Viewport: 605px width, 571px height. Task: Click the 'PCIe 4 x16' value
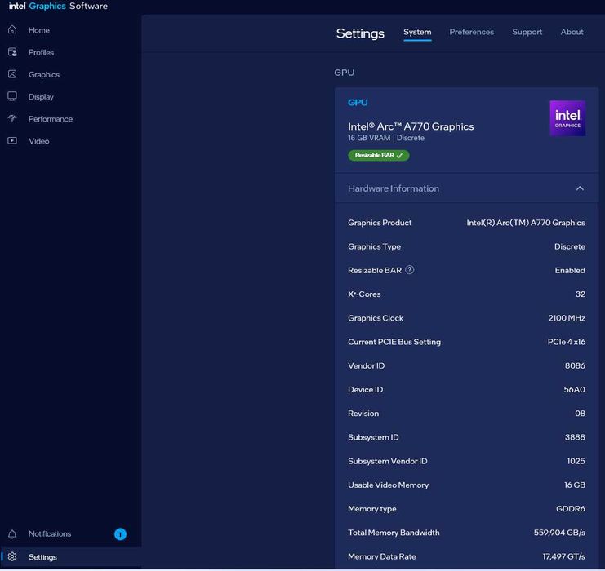[x=567, y=342]
